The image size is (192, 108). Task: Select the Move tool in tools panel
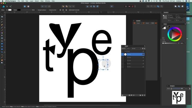[2, 14]
